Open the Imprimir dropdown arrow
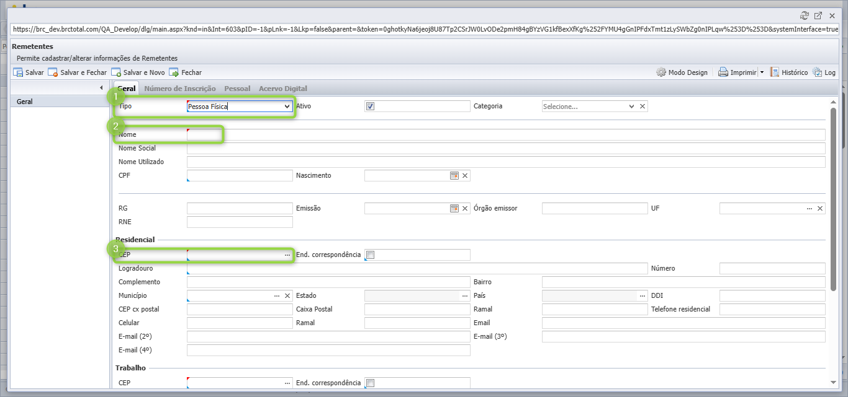Image resolution: width=848 pixels, height=397 pixels. tap(762, 72)
